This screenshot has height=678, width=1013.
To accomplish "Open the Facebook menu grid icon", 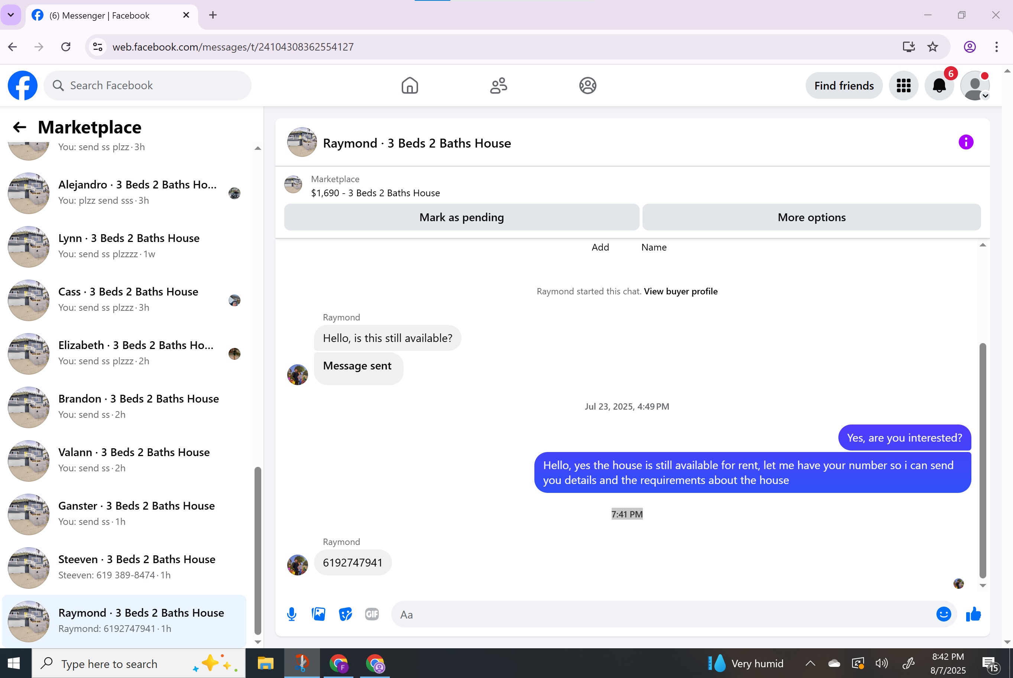I will coord(903,85).
